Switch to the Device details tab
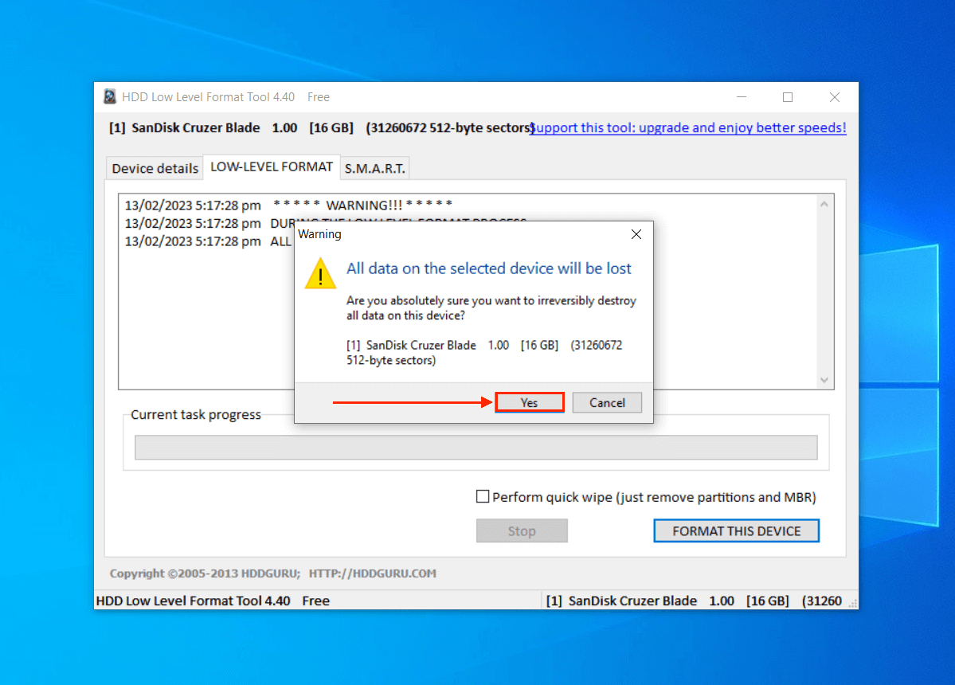 click(x=155, y=169)
